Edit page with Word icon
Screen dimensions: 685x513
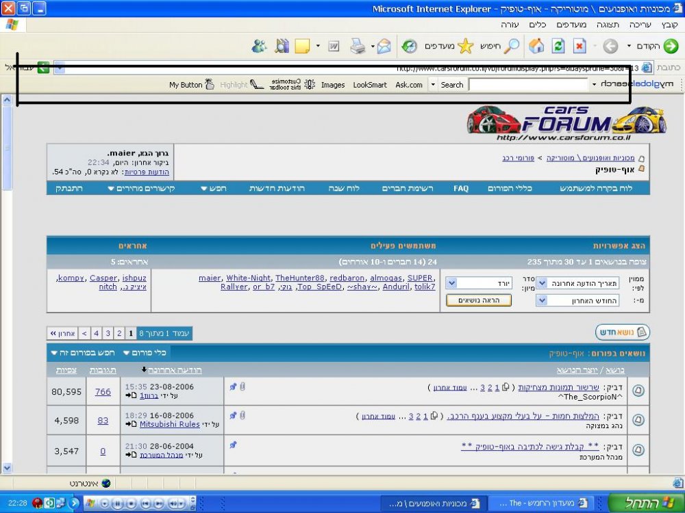tap(334, 46)
